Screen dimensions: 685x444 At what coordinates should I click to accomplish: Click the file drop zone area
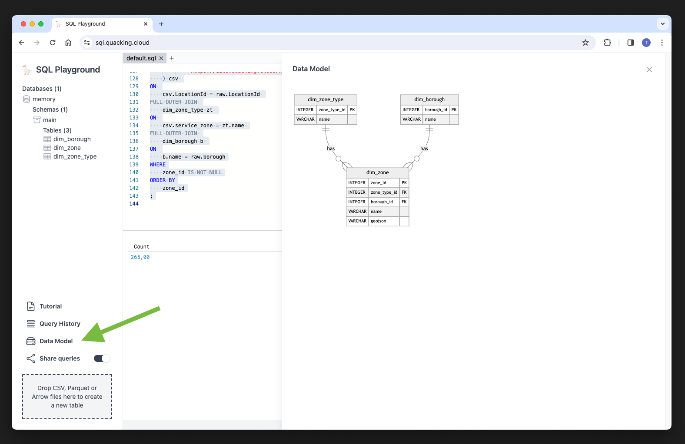tap(67, 397)
